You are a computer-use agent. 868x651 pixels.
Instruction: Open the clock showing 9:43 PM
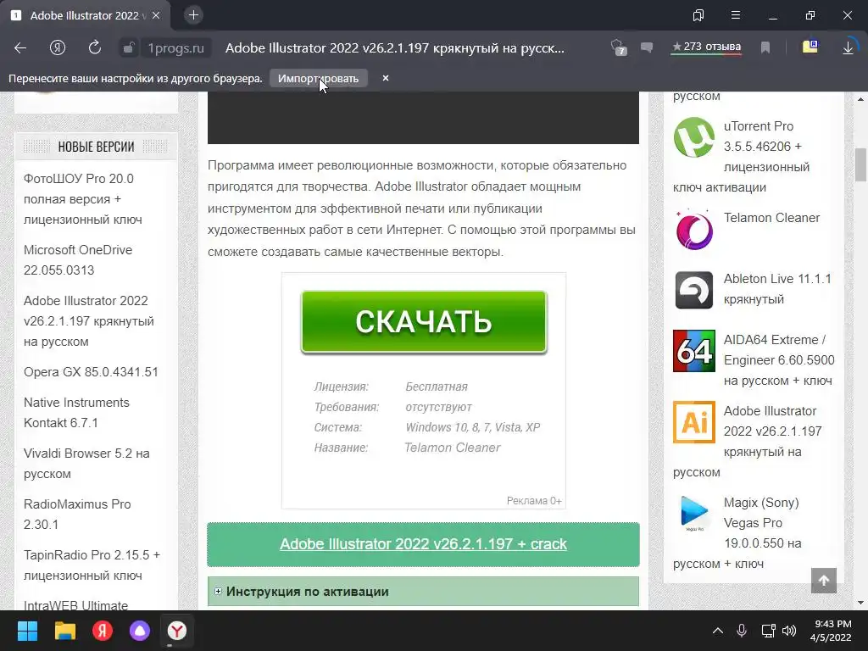831,631
